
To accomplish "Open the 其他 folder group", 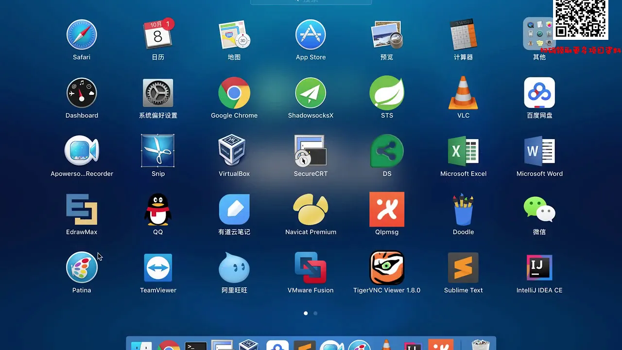I will tap(539, 35).
